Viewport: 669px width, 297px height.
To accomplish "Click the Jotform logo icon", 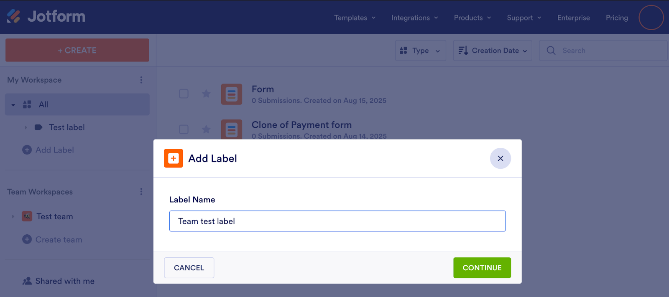I will pyautogui.click(x=14, y=16).
